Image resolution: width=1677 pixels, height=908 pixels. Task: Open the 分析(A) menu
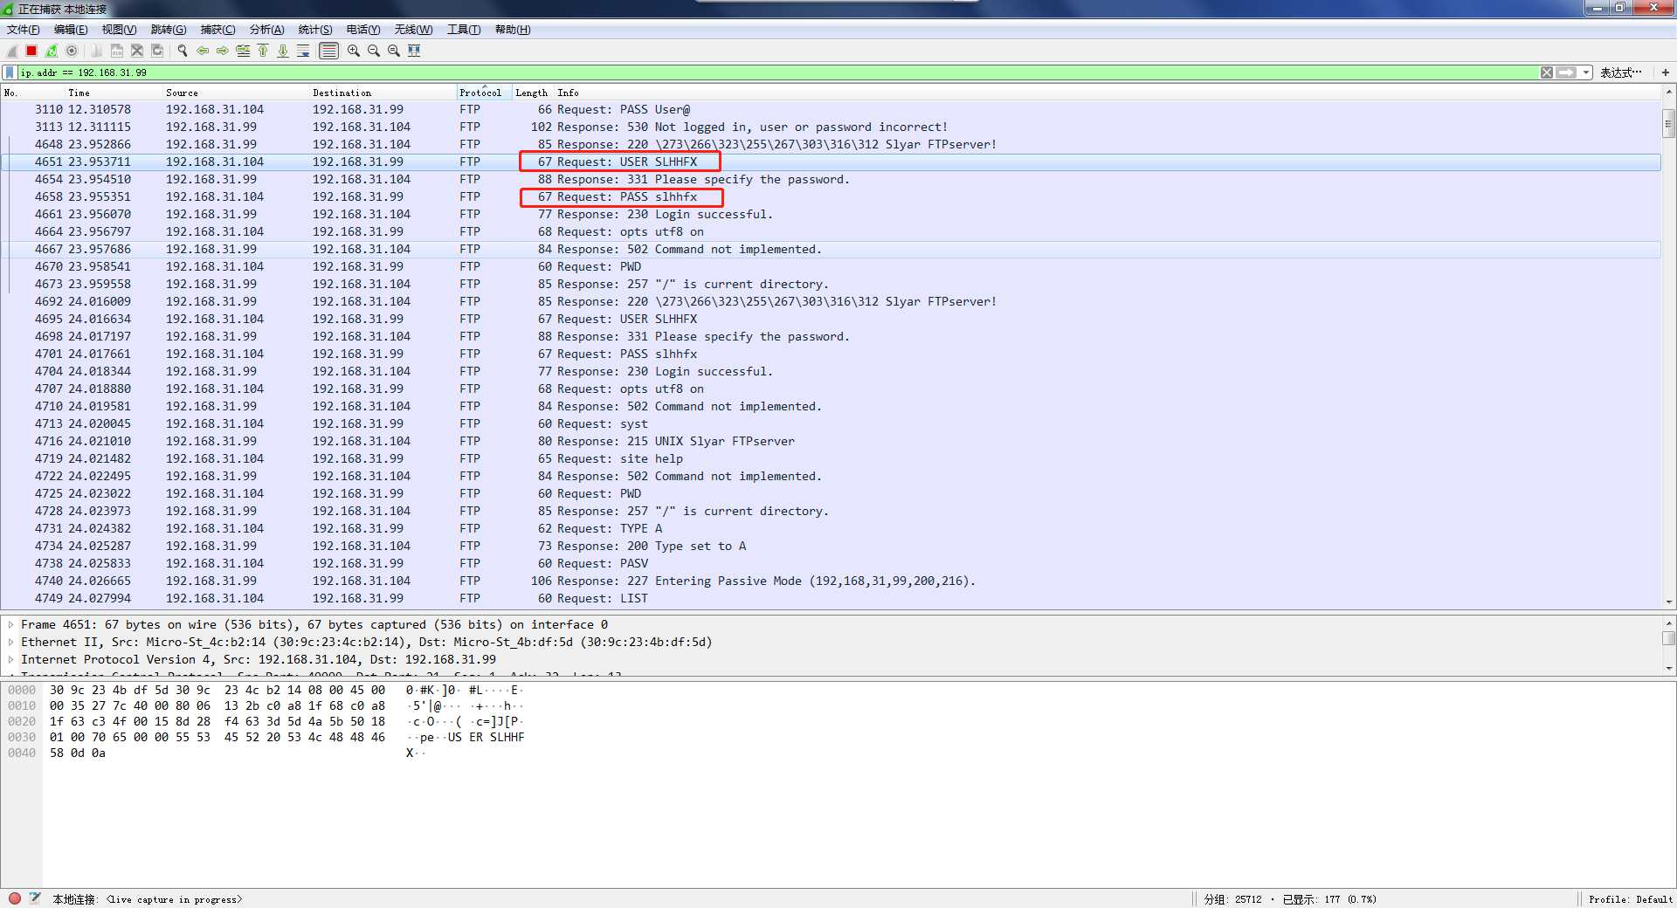click(x=266, y=30)
